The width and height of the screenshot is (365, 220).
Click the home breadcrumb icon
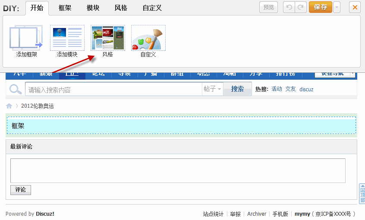[9, 106]
